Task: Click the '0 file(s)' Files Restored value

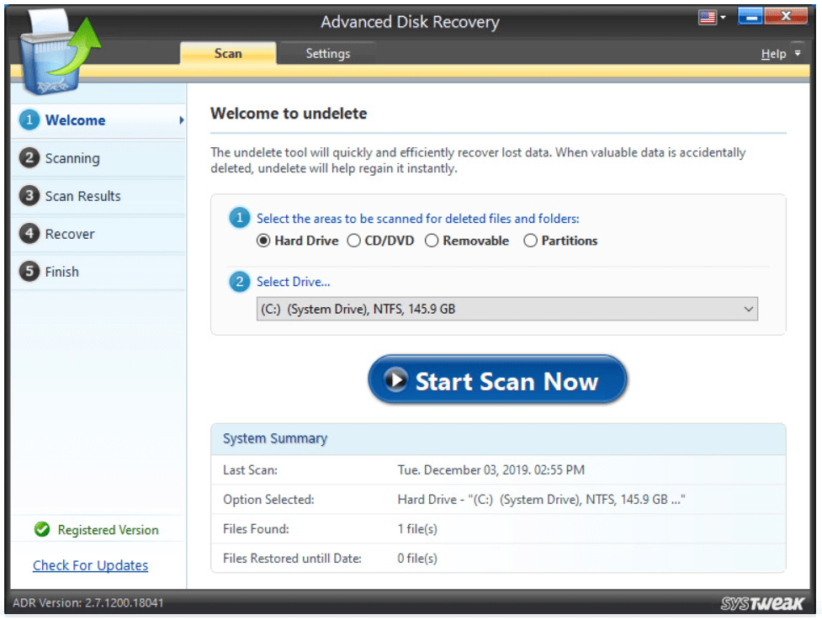Action: coord(417,558)
